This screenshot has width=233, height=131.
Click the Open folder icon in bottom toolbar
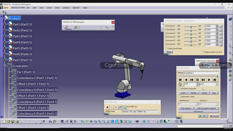[8, 121]
